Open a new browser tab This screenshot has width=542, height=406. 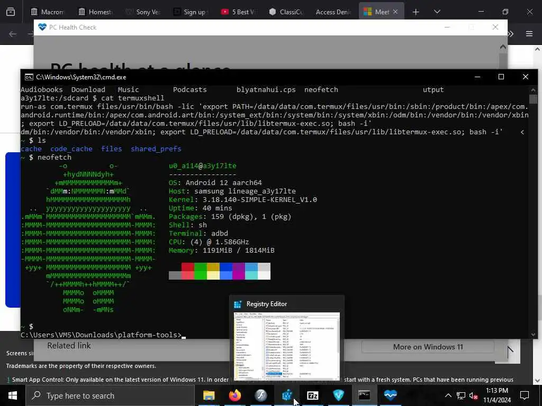click(x=416, y=12)
